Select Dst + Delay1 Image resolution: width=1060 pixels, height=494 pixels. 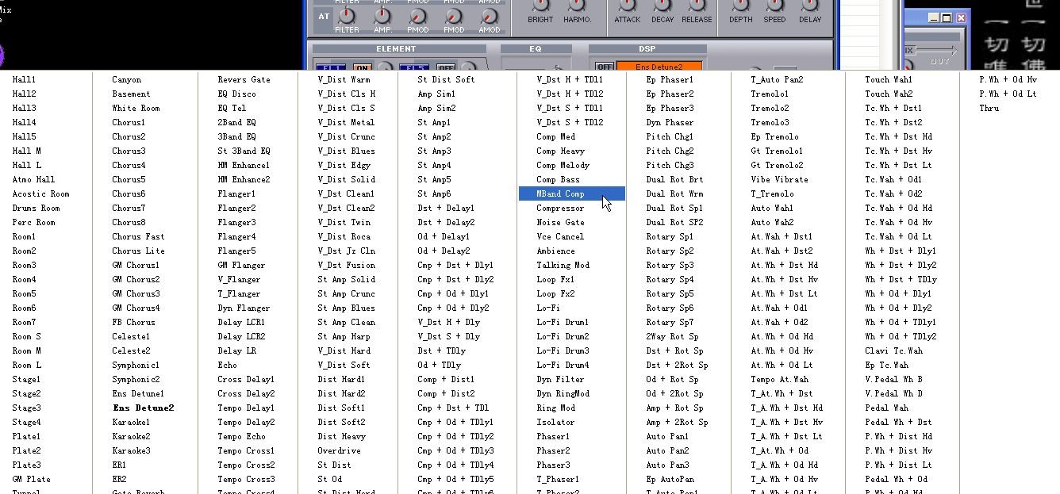click(x=446, y=208)
